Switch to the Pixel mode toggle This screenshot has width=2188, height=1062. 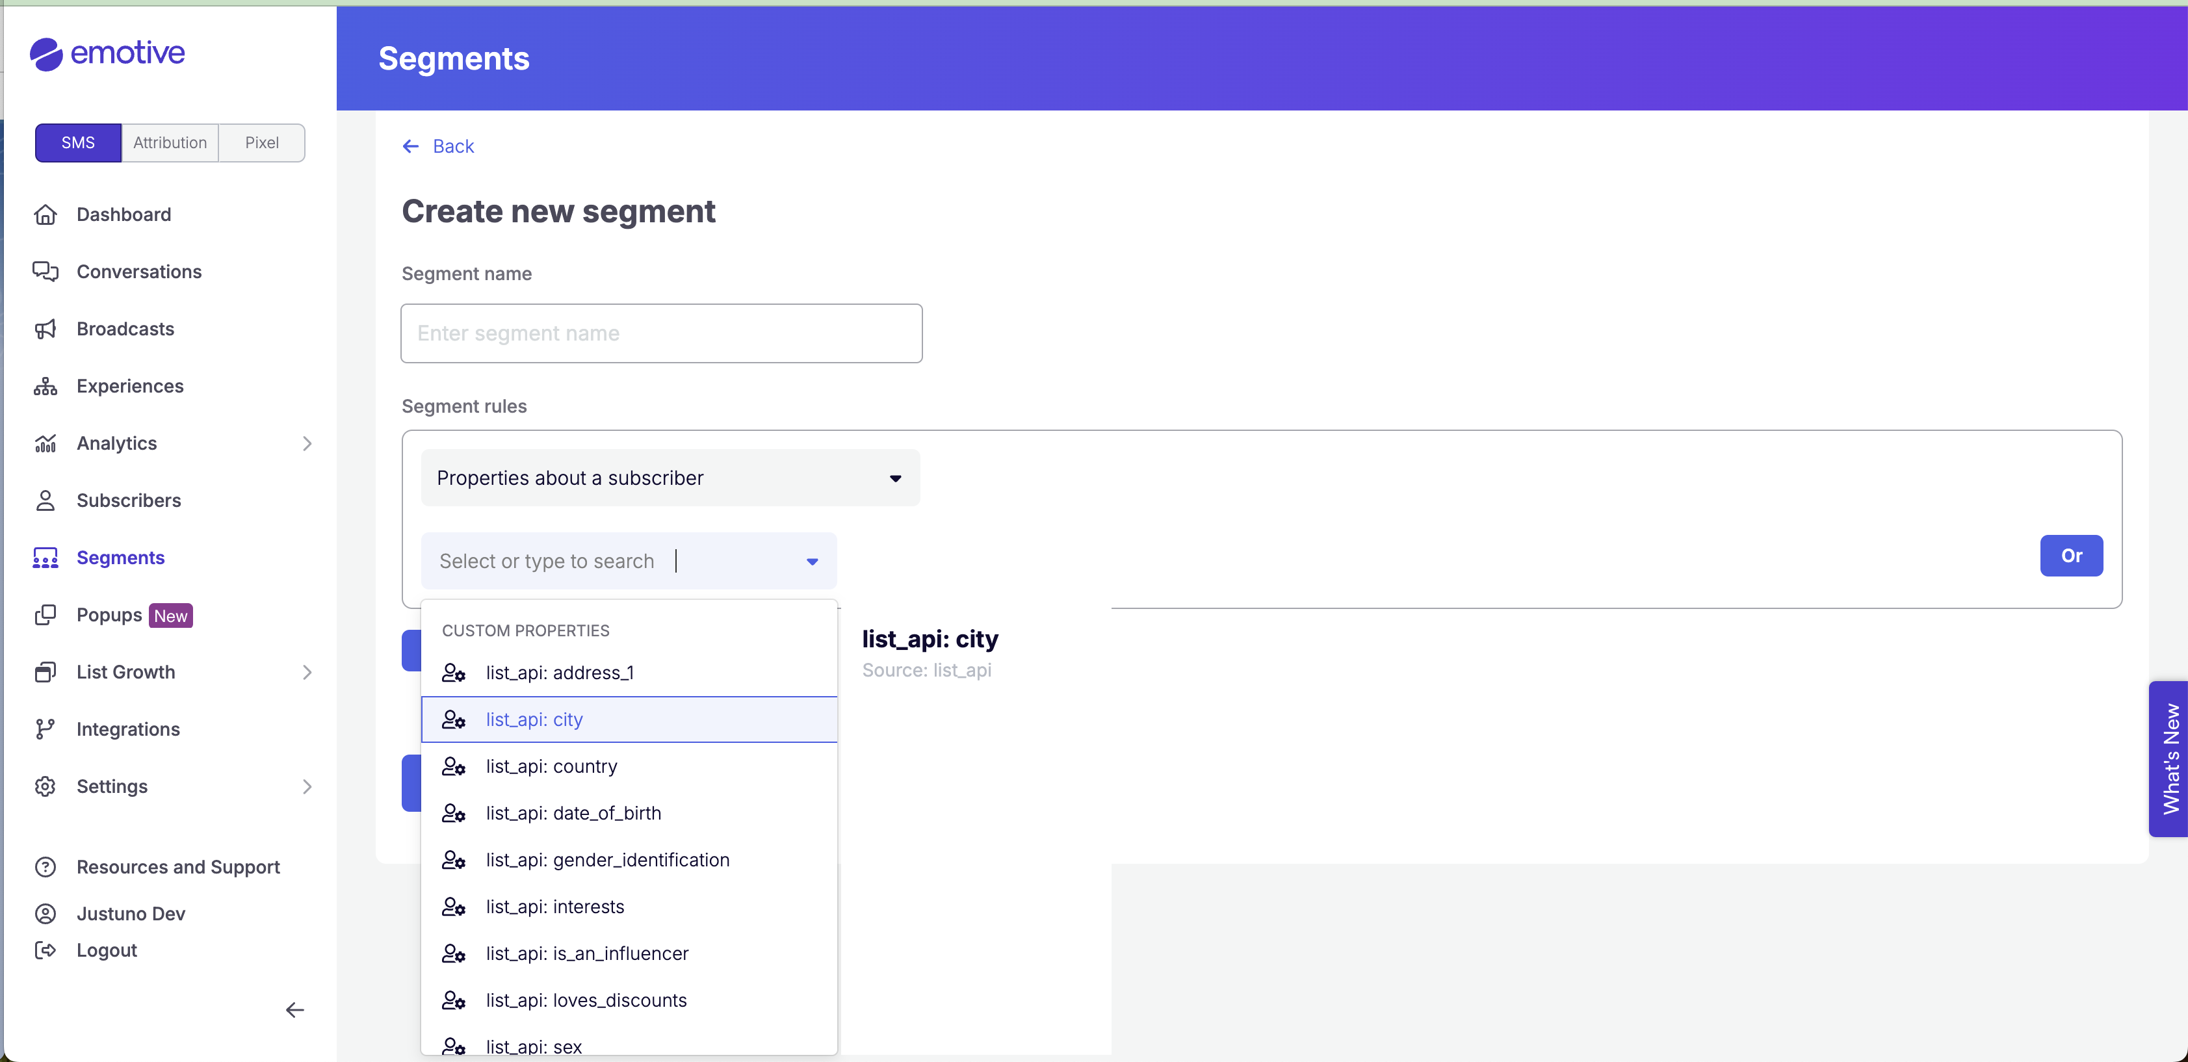pos(261,142)
